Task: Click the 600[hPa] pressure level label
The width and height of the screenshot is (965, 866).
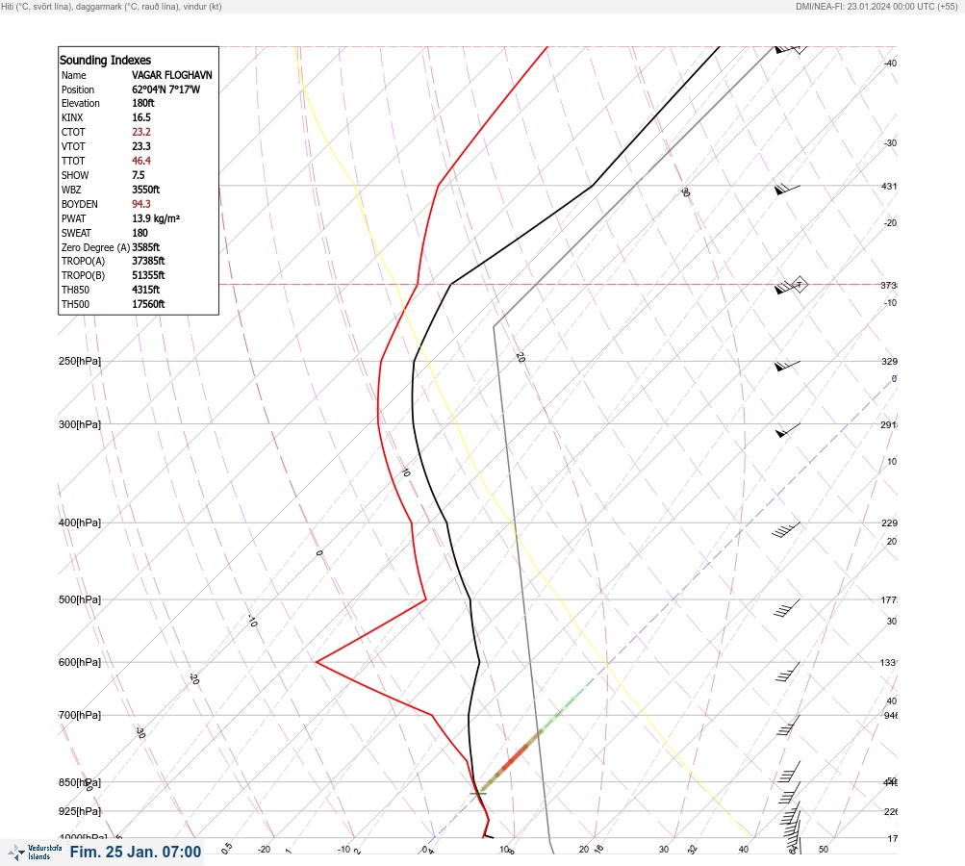Action: point(80,662)
